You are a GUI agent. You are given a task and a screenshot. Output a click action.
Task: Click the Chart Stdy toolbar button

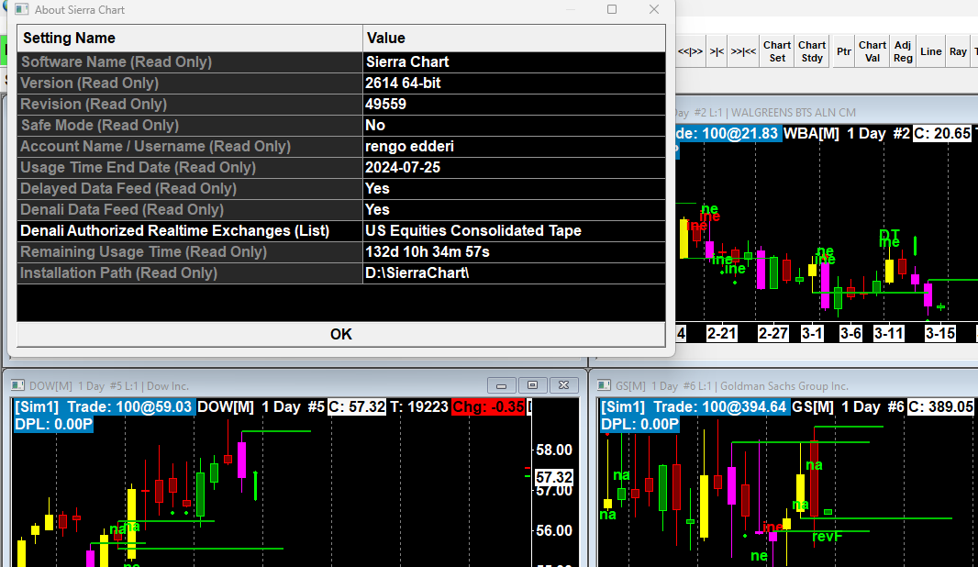click(x=812, y=51)
